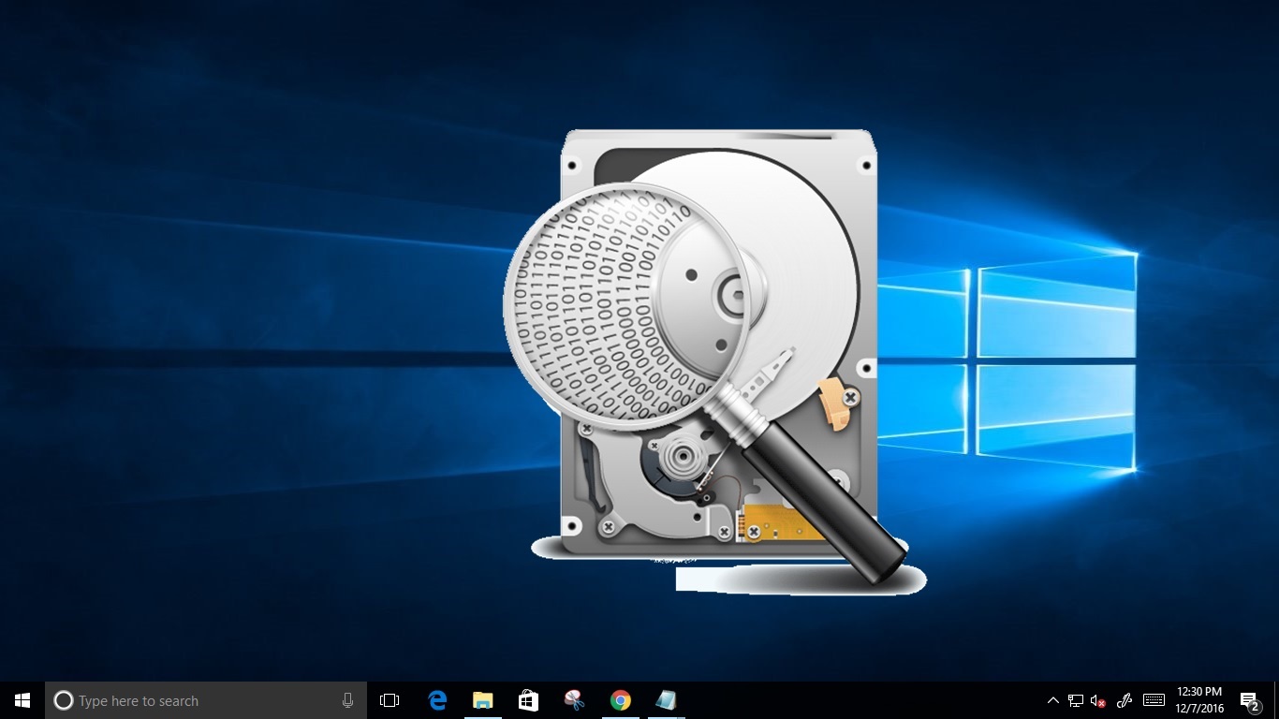Screen dimensions: 1279x719
Task: Open the clock and calendar flyout
Action: click(x=1199, y=700)
